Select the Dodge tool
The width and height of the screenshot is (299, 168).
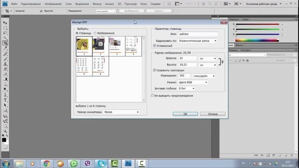[5, 89]
